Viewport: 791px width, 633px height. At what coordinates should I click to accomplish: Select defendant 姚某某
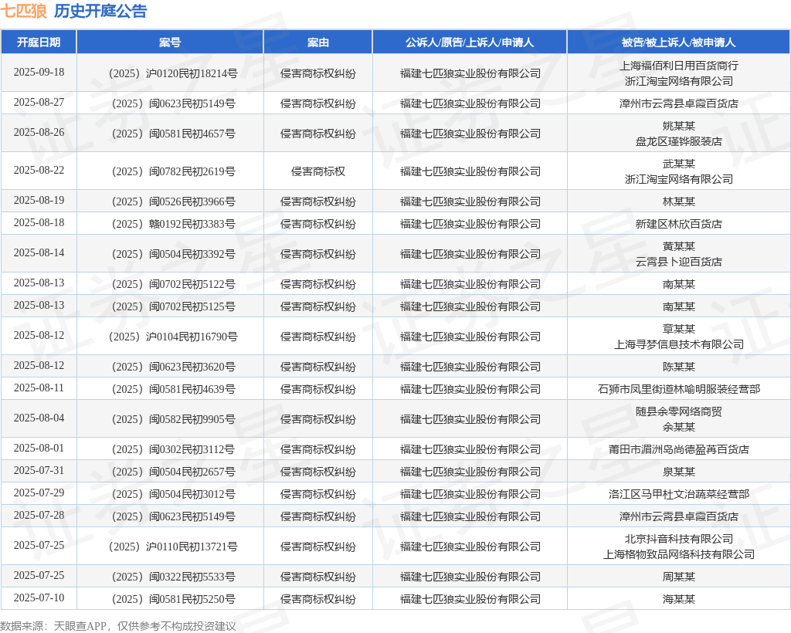tap(679, 126)
